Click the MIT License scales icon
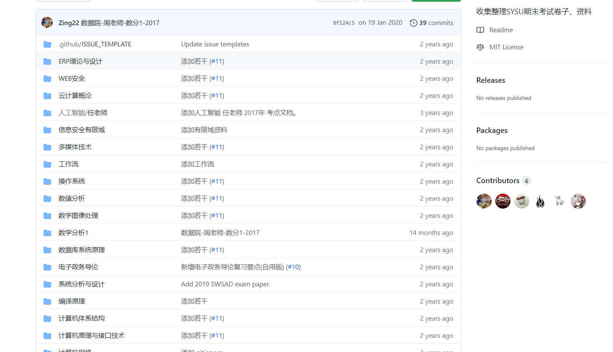 pyautogui.click(x=480, y=47)
